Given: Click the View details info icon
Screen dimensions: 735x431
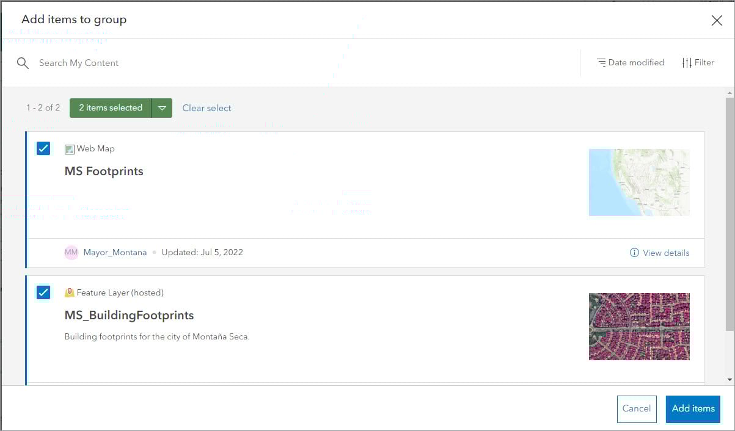Looking at the screenshot, I should coord(634,253).
